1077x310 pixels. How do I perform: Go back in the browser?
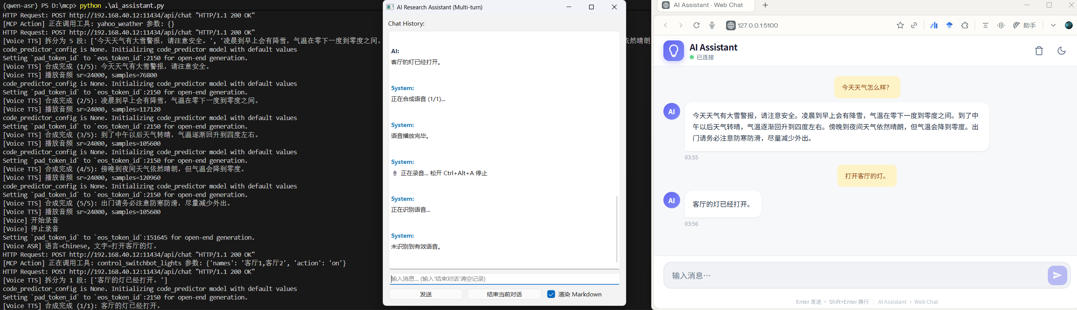point(665,26)
